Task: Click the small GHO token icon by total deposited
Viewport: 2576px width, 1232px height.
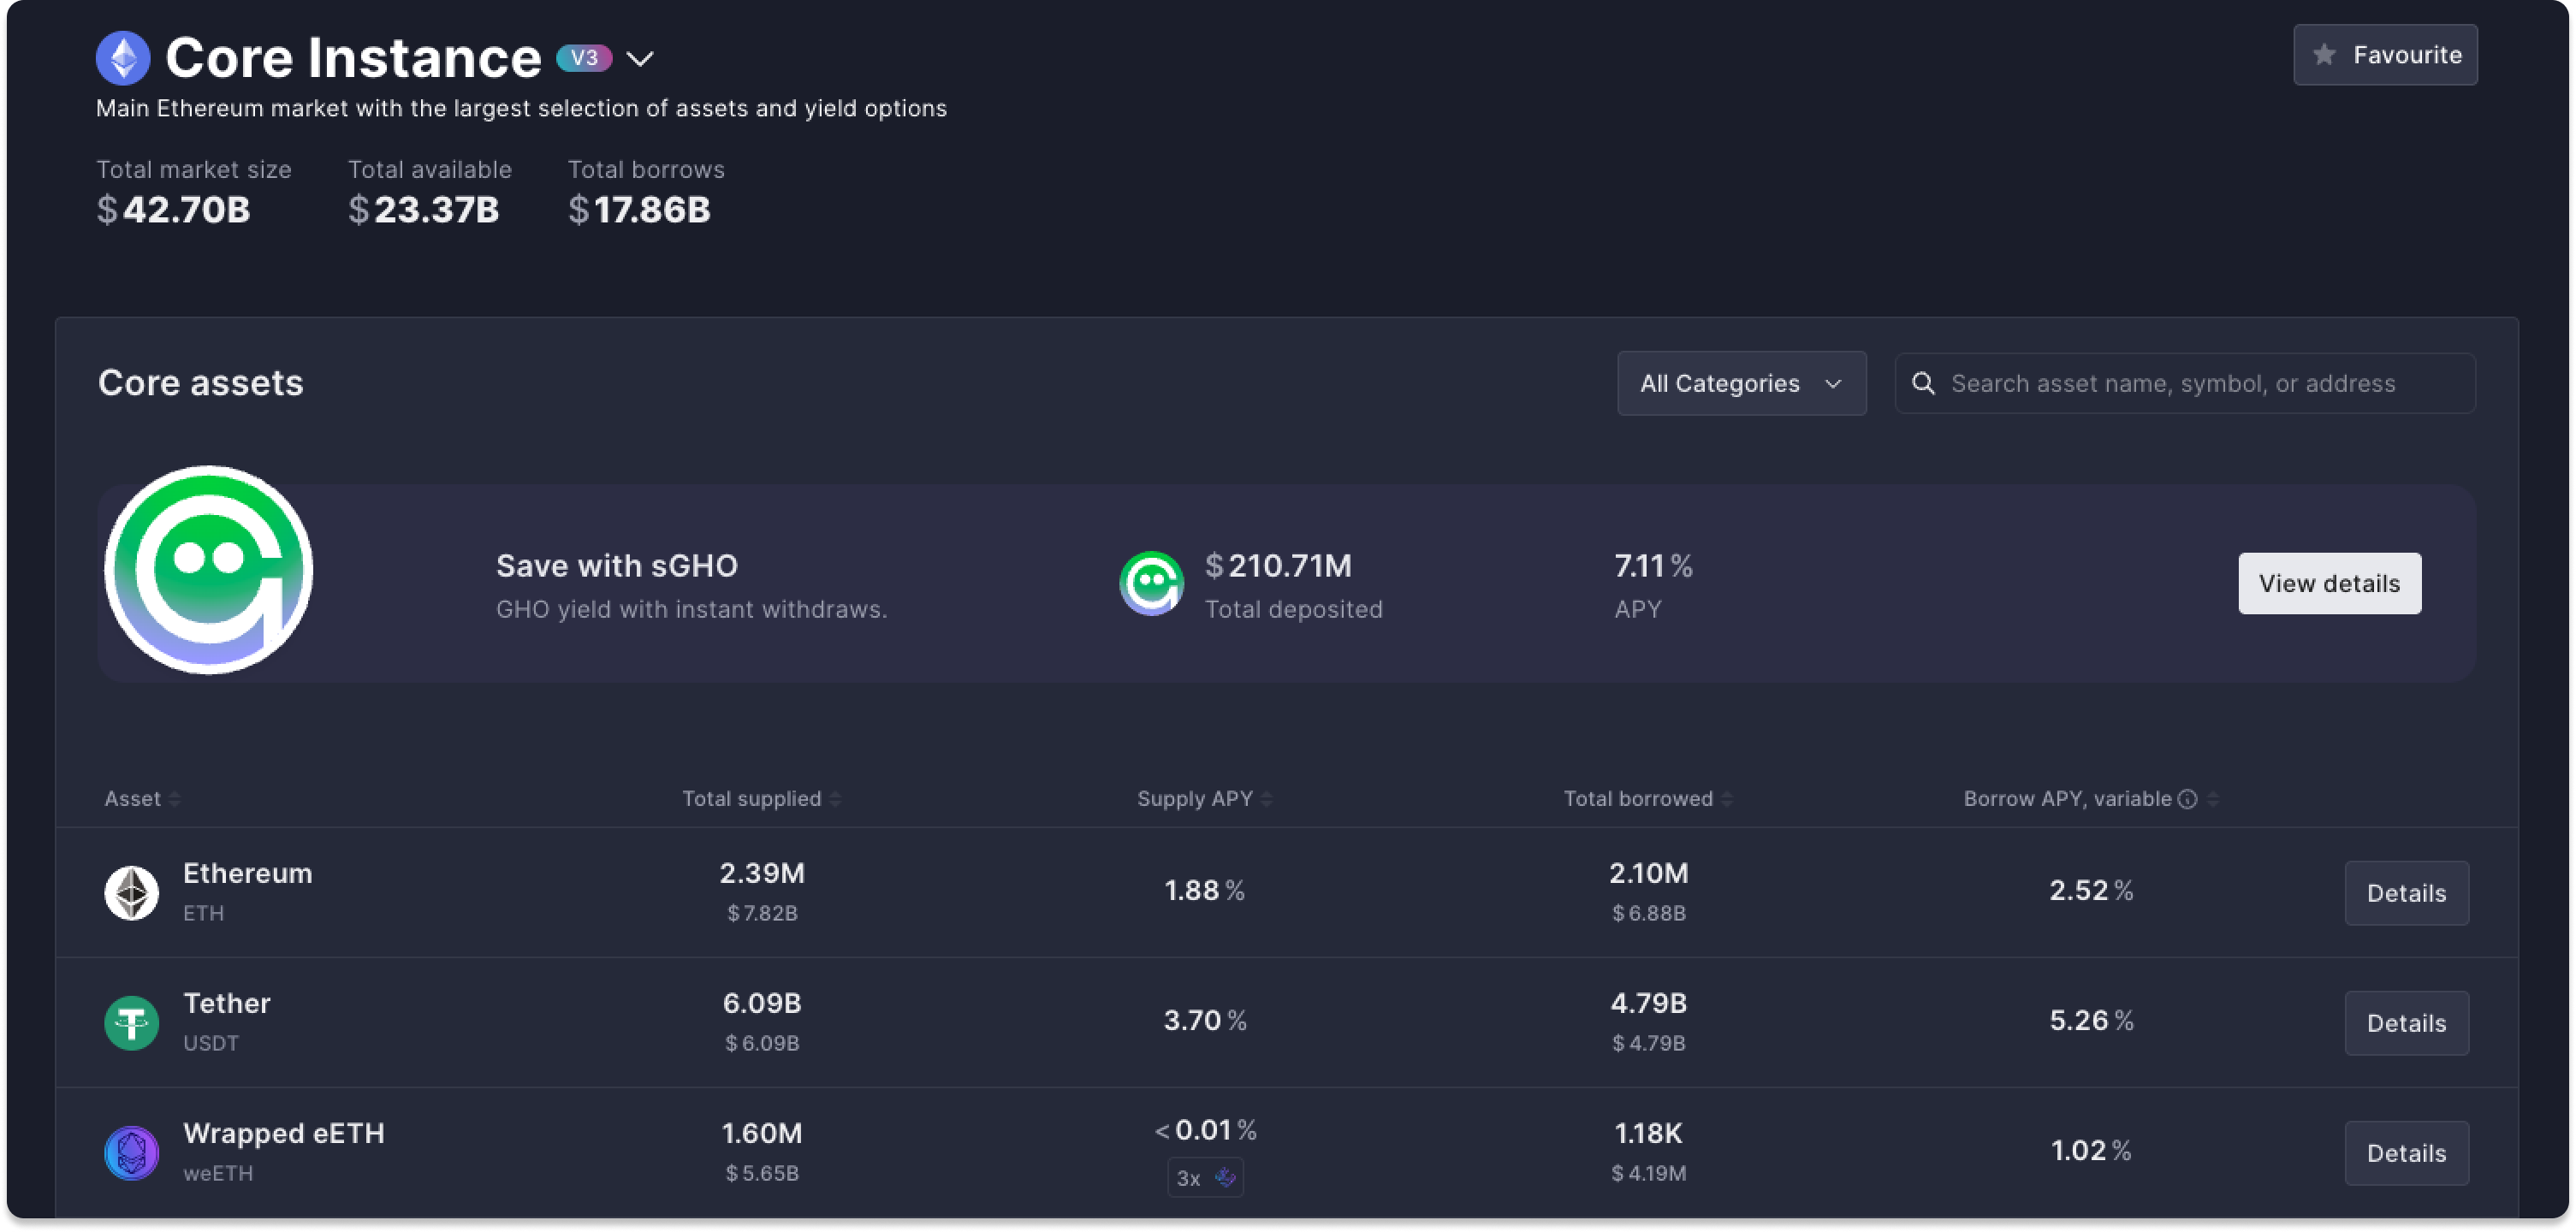Action: (1151, 584)
